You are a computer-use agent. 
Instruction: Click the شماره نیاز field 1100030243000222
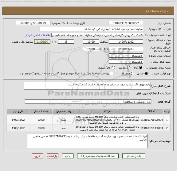tap(126, 23)
